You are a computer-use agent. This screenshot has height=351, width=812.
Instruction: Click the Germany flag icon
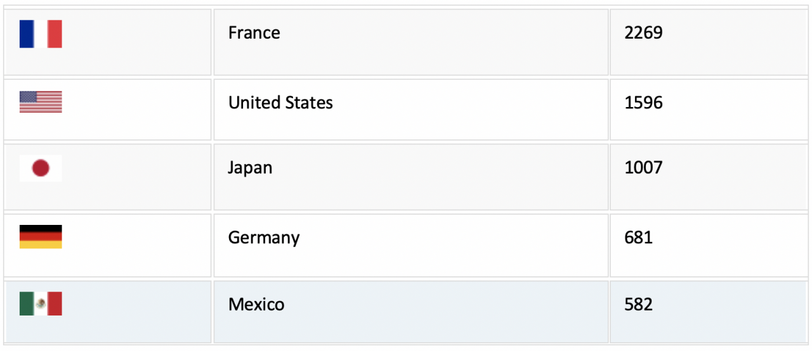[41, 236]
